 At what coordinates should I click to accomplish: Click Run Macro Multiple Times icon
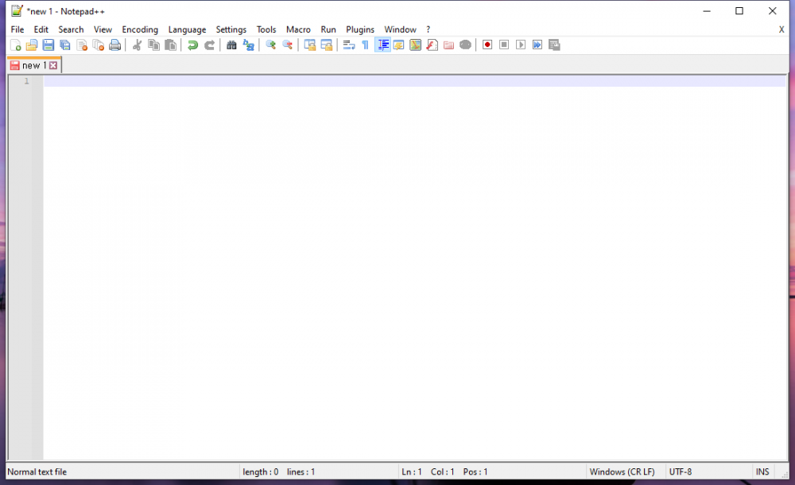537,45
